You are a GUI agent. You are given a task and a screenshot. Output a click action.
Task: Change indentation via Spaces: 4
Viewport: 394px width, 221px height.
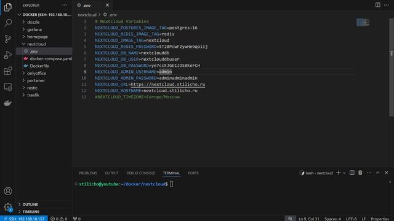pos(332,219)
